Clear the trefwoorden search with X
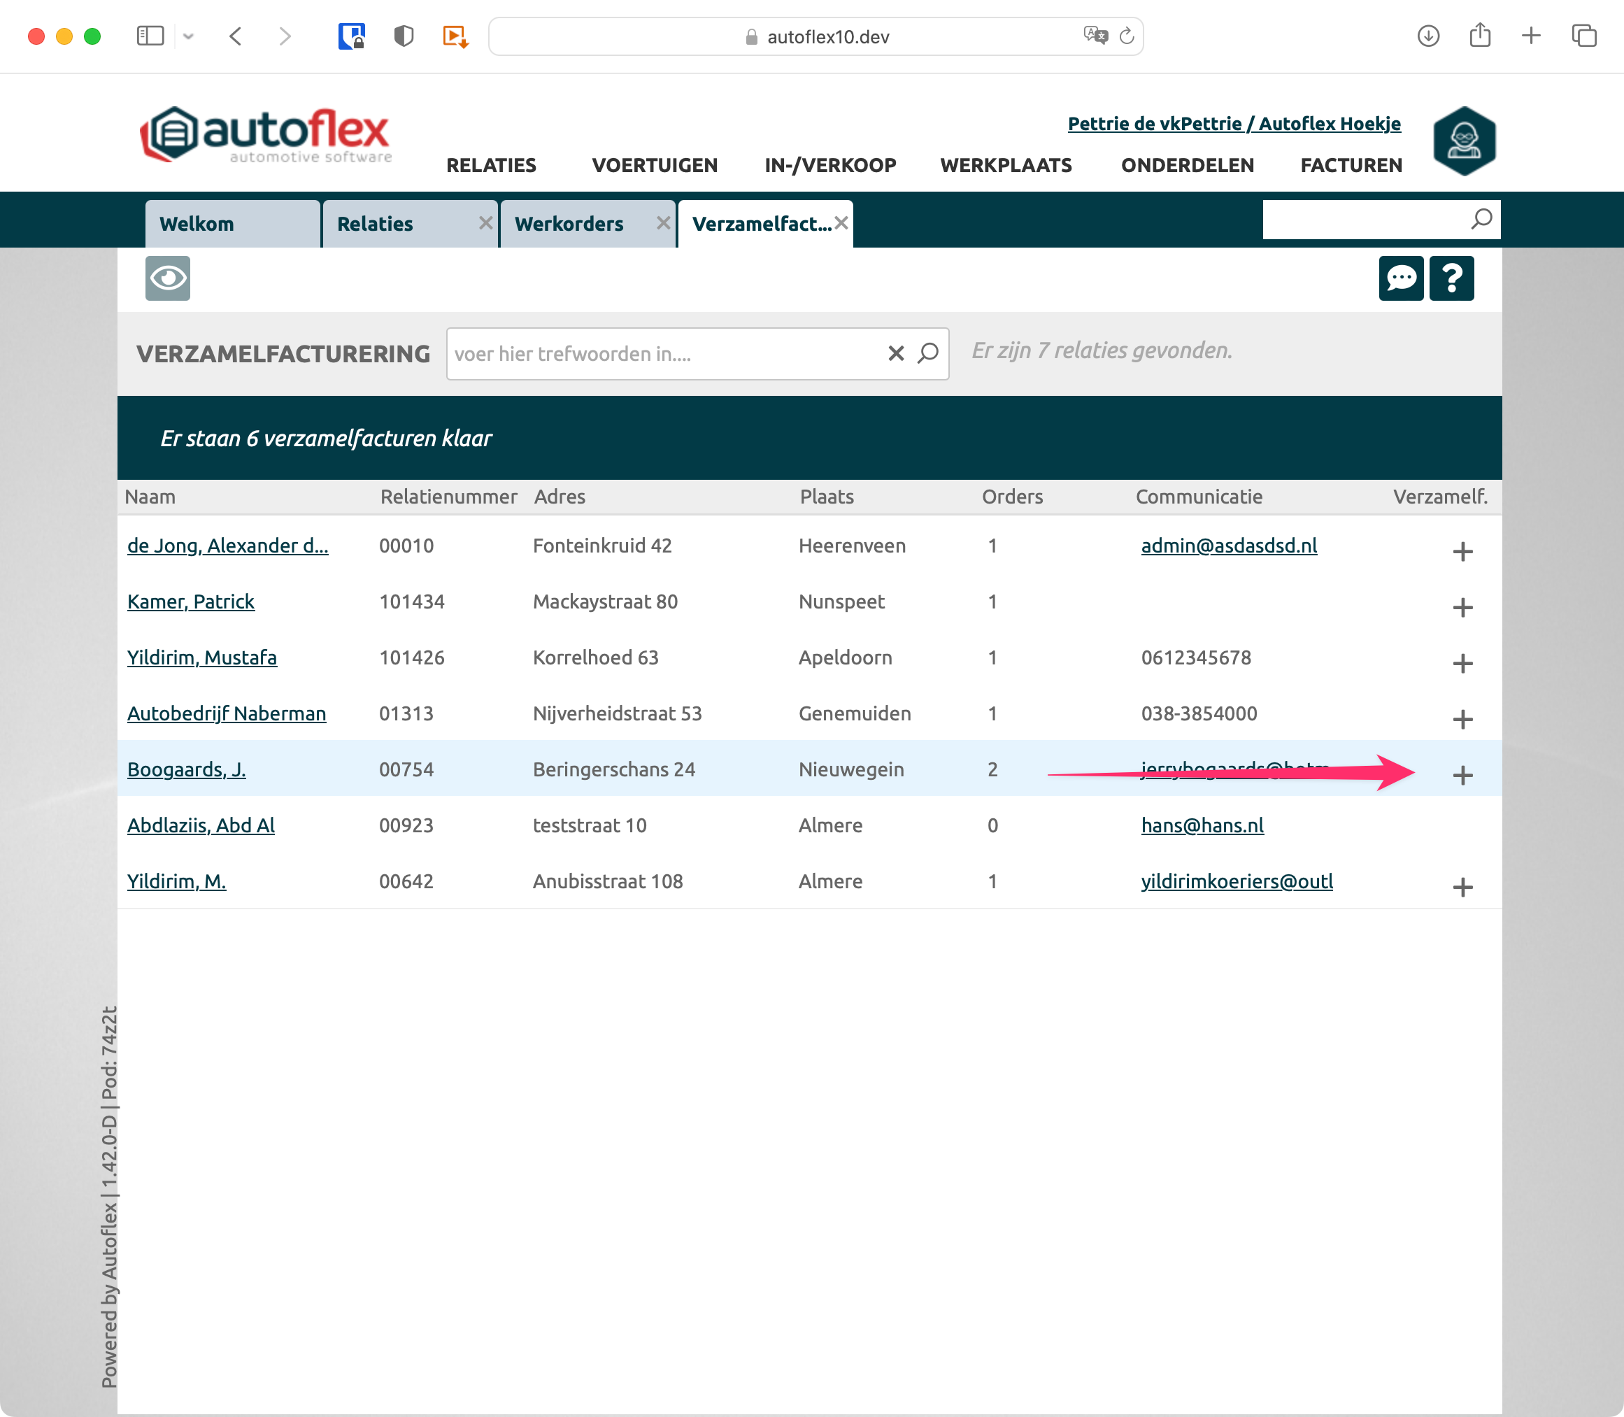 (x=895, y=353)
